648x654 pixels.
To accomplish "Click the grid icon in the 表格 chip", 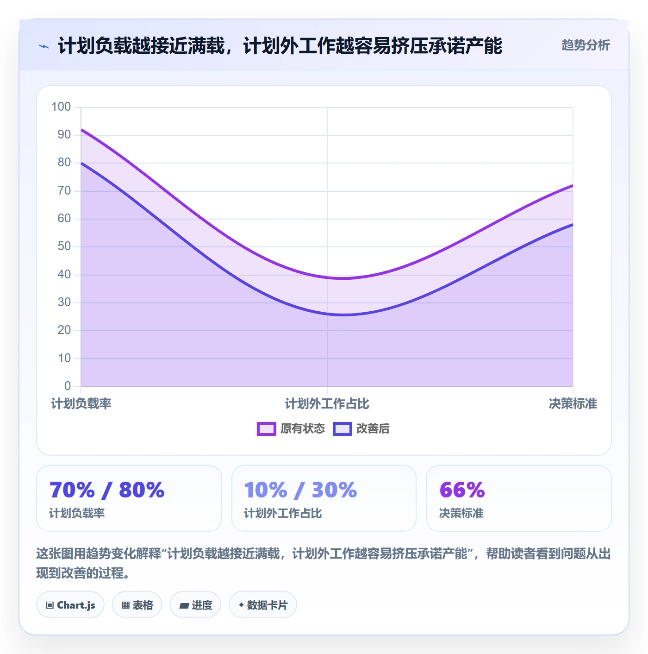I will point(125,605).
